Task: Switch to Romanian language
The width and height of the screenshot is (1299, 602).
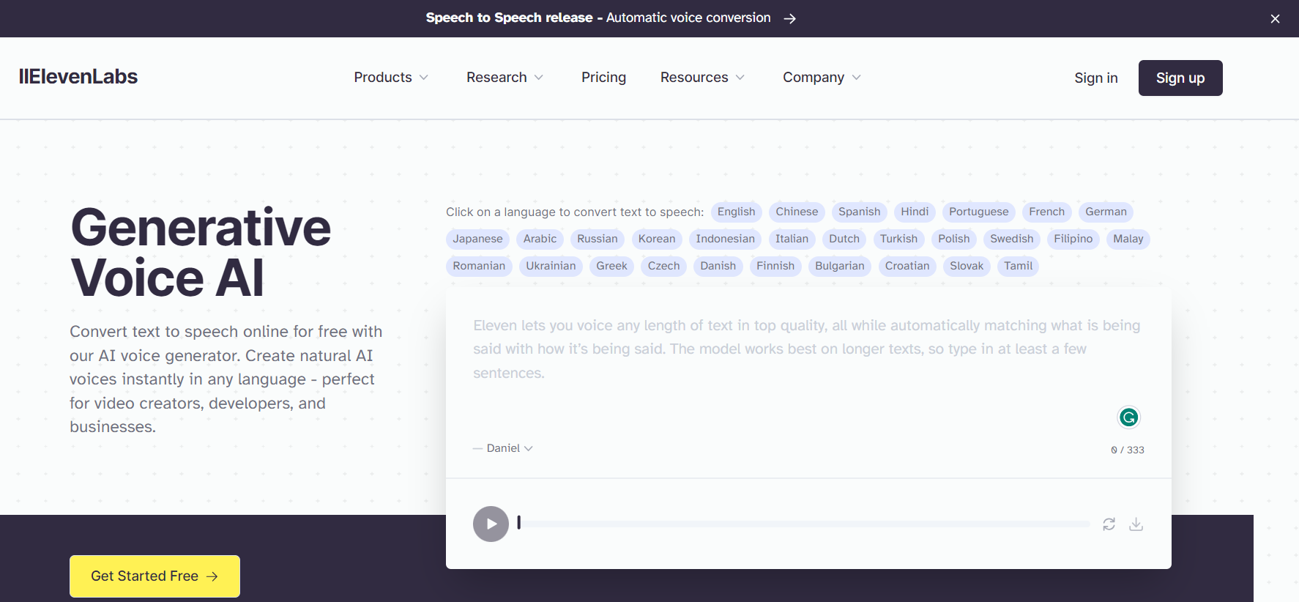Action: click(x=479, y=266)
